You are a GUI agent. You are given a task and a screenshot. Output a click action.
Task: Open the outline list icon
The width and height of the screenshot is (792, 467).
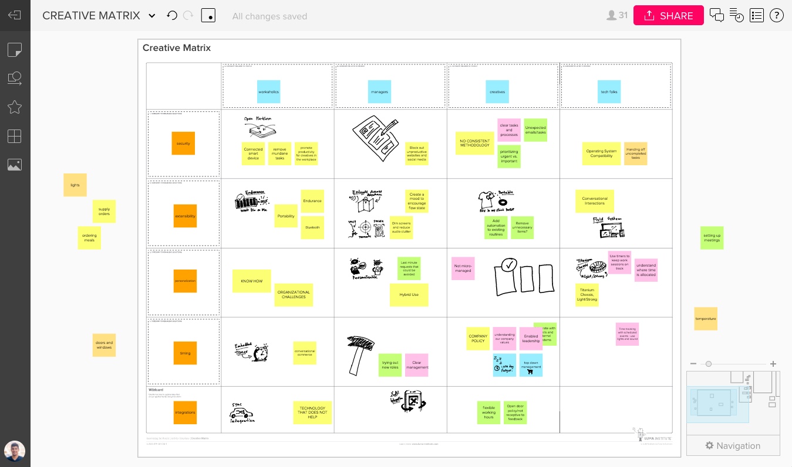(757, 16)
